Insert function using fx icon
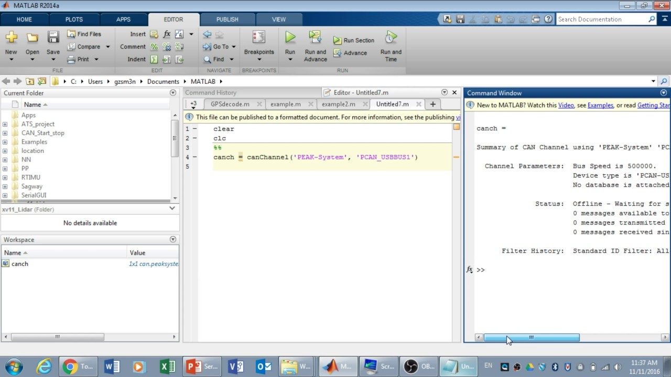Viewport: 671px width, 377px height. (x=167, y=34)
